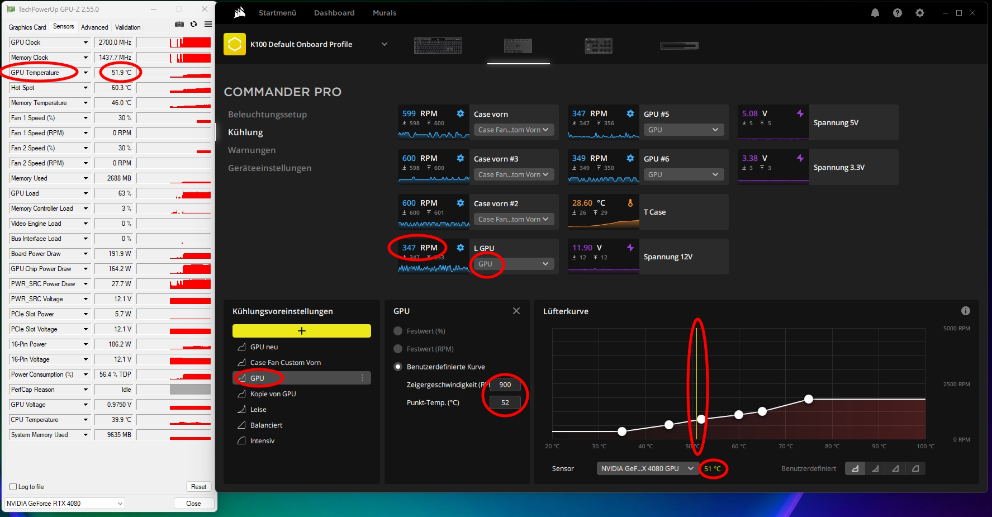
Task: Open the GPU Temperature sensor dropdown arrow
Action: click(86, 73)
